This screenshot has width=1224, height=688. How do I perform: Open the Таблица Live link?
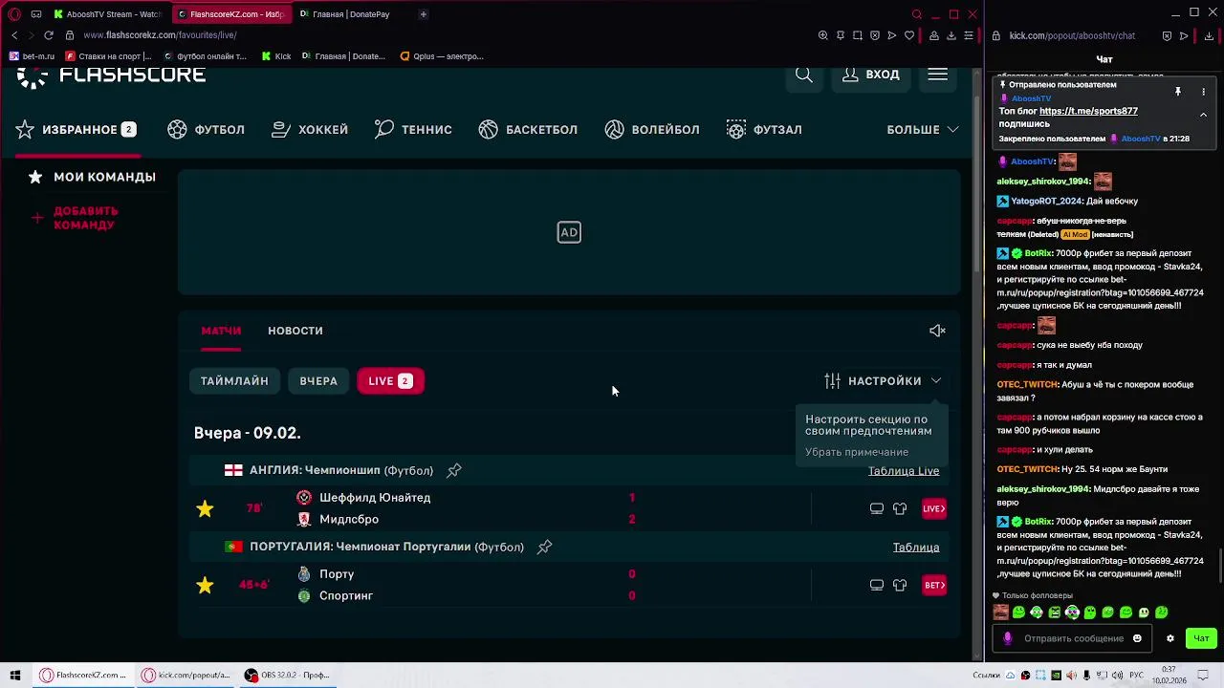coord(904,471)
